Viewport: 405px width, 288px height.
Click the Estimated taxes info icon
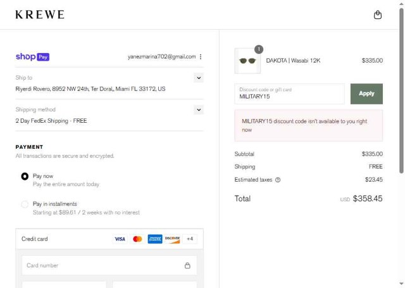click(x=278, y=180)
